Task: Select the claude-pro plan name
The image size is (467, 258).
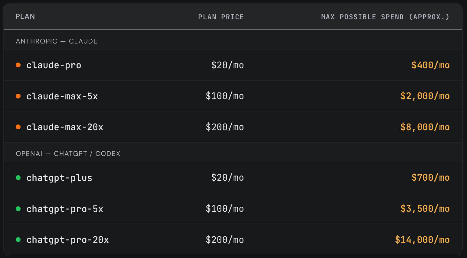Action: (54, 65)
